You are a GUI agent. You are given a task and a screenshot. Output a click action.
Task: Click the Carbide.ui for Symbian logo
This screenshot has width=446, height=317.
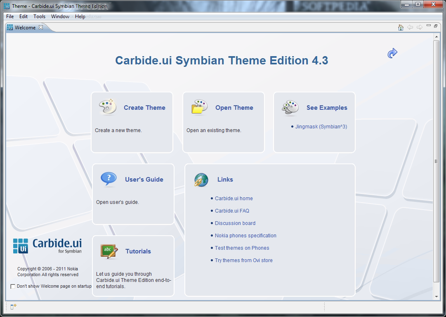click(x=47, y=246)
